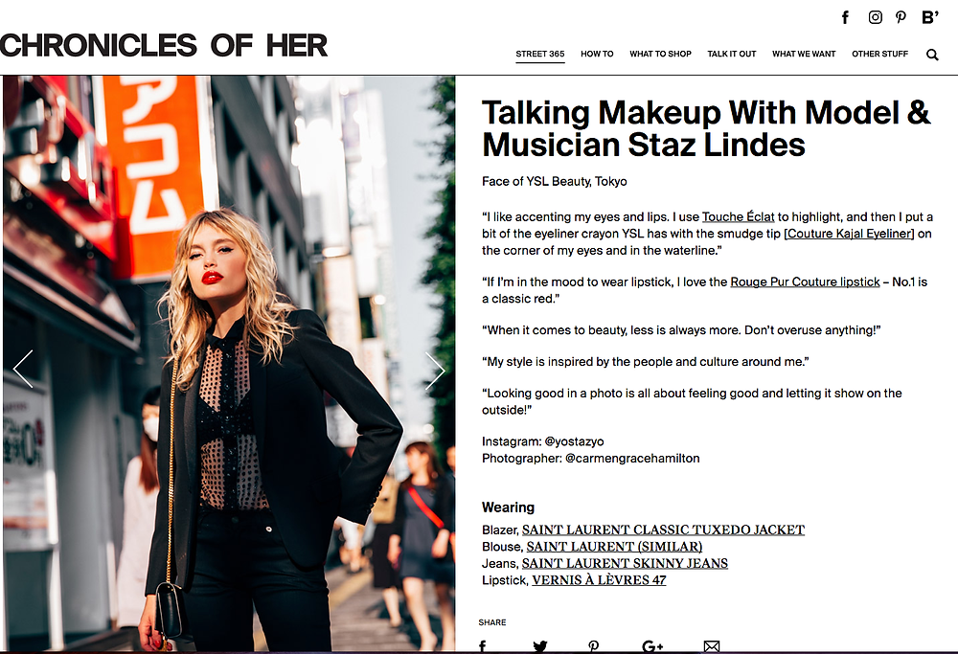
Task: Open the OTHER STUFF menu item
Action: (x=879, y=54)
